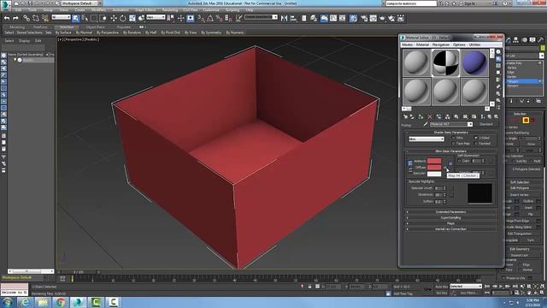Click the Render Setup icon

point(364,18)
